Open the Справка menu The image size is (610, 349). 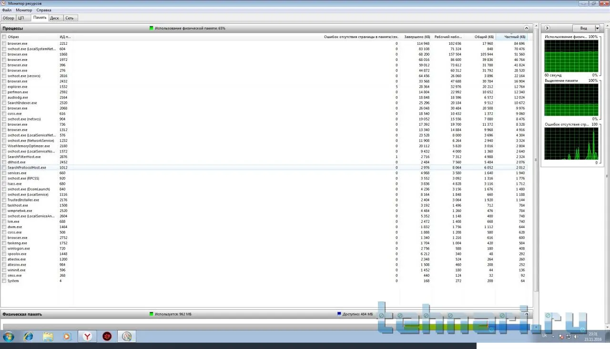click(44, 10)
